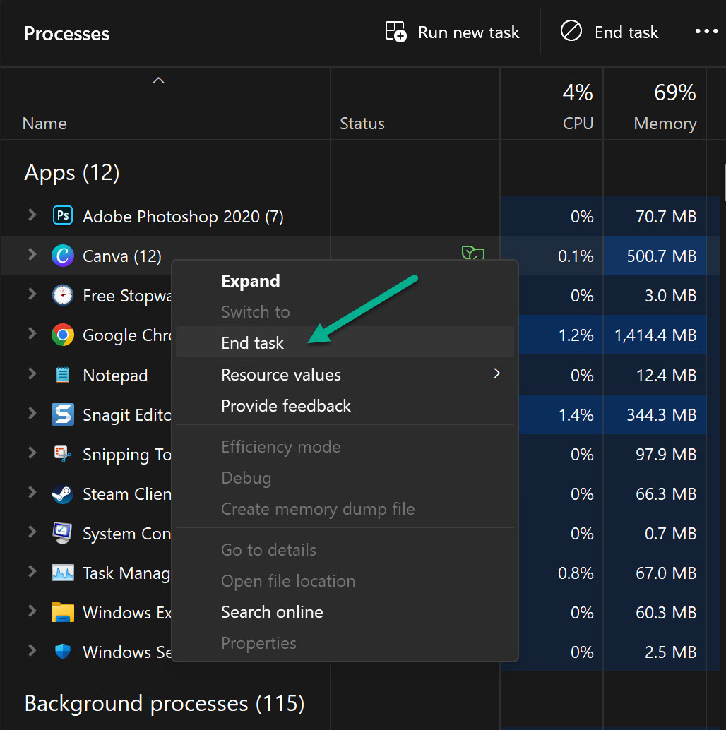Click the 1,414.4 MB memory value
Viewport: 726px width, 730px height.
point(655,335)
